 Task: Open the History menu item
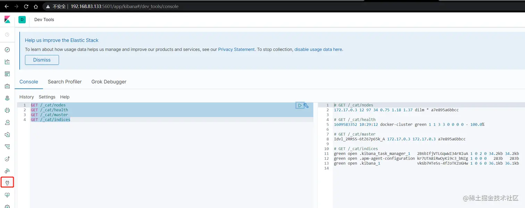click(27, 97)
